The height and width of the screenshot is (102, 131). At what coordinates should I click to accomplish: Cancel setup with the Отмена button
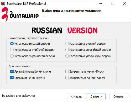point(119,96)
